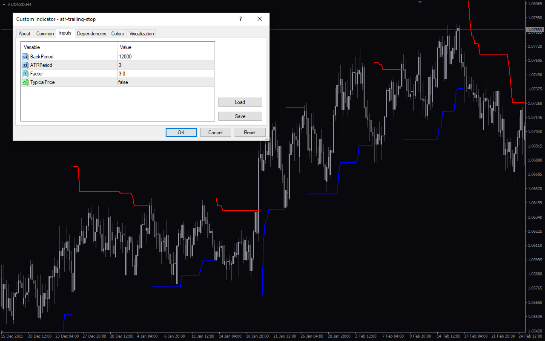The width and height of the screenshot is (545, 341).
Task: Click the BackPeriod integer type icon
Action: click(25, 57)
